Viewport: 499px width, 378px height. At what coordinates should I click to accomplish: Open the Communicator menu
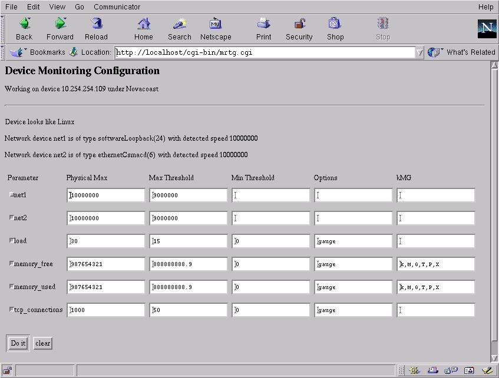[117, 7]
